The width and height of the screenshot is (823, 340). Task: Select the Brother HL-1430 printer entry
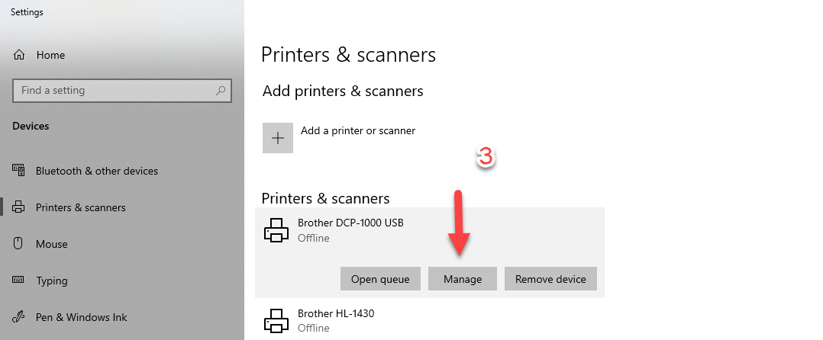(x=430, y=319)
